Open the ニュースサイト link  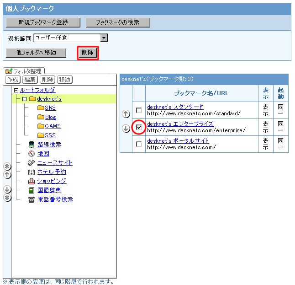[x=55, y=163]
